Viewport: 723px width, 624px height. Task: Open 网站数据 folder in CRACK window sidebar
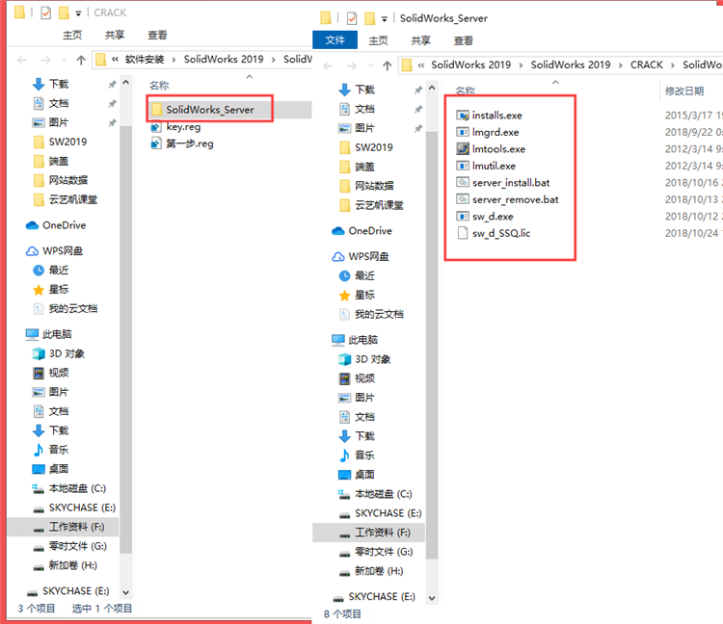(x=60, y=180)
